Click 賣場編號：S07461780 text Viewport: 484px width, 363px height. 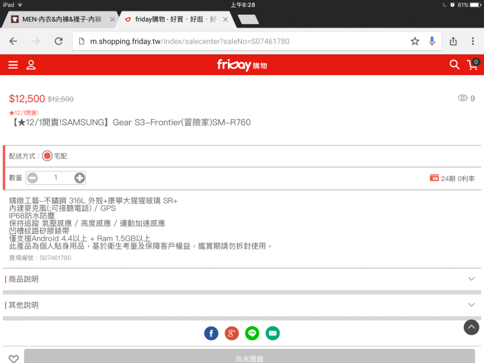(x=40, y=257)
